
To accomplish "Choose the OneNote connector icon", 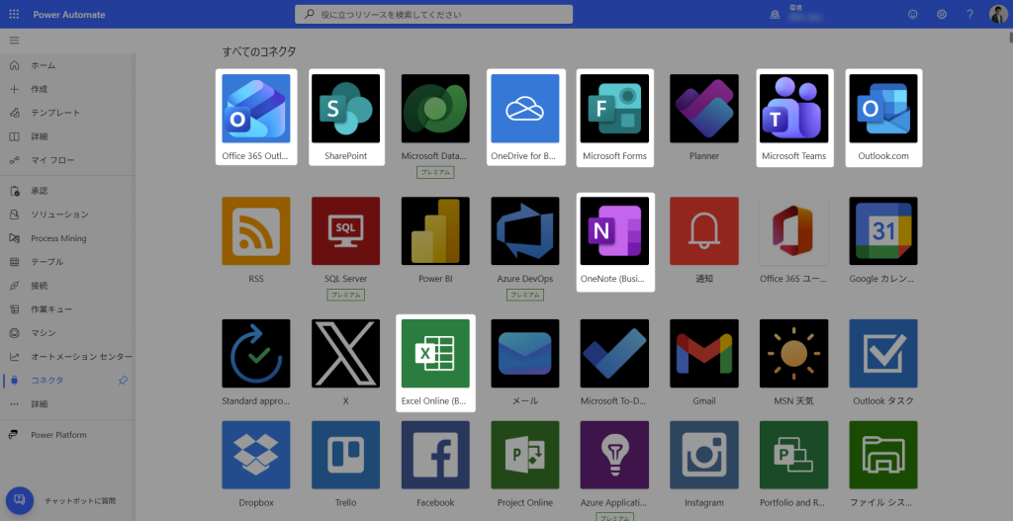I will point(614,231).
